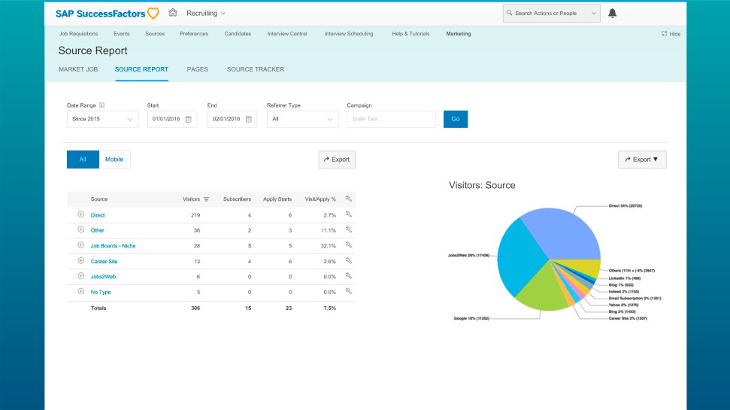Click wrench icon in the table header
The height and width of the screenshot is (410, 730).
point(349,199)
